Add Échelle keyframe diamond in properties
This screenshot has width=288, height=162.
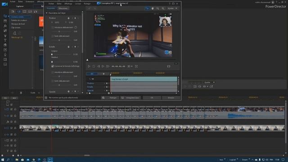coord(75,47)
